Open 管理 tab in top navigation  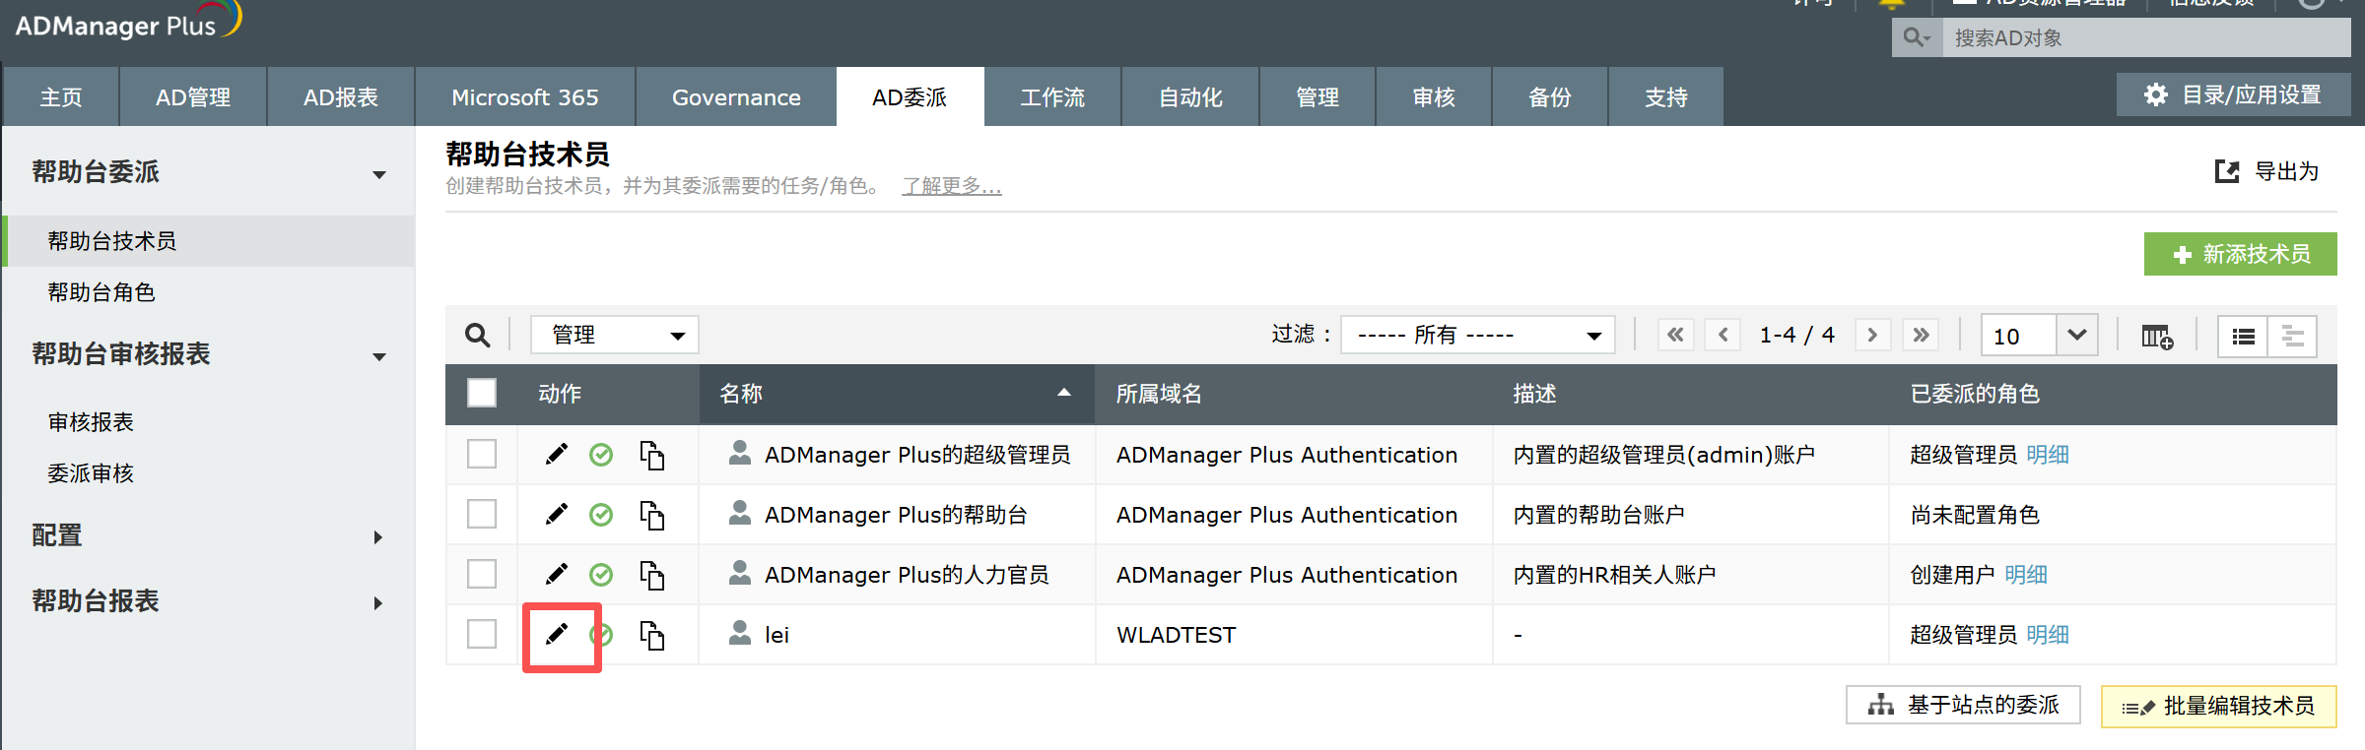[1318, 96]
